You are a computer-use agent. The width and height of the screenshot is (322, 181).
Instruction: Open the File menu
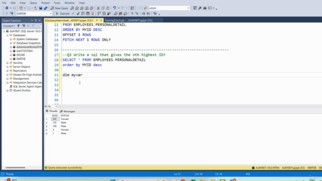tap(4, 3)
